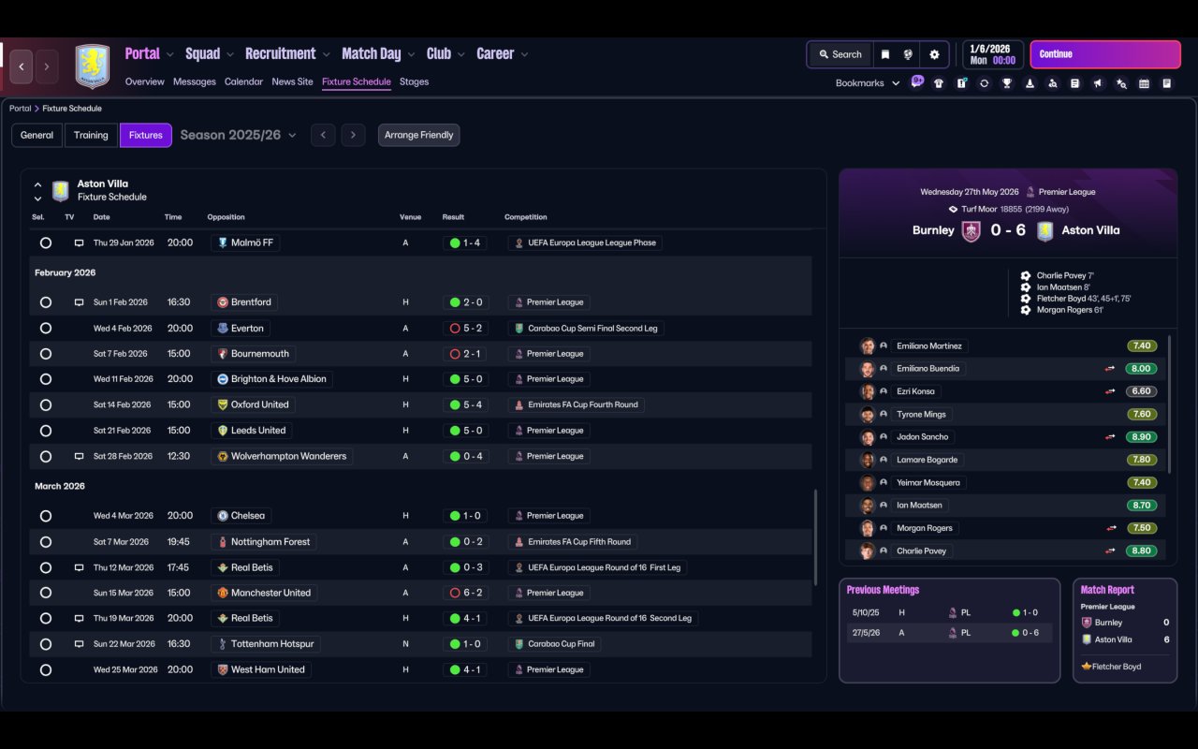1198x749 pixels.
Task: Open the globe world icon in top bar
Action: [x=908, y=54]
